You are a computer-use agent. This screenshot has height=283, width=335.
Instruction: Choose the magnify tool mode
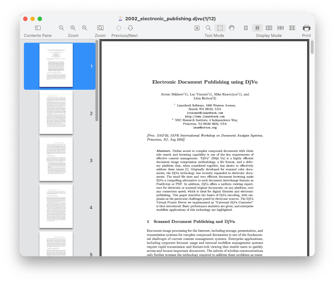(x=208, y=28)
